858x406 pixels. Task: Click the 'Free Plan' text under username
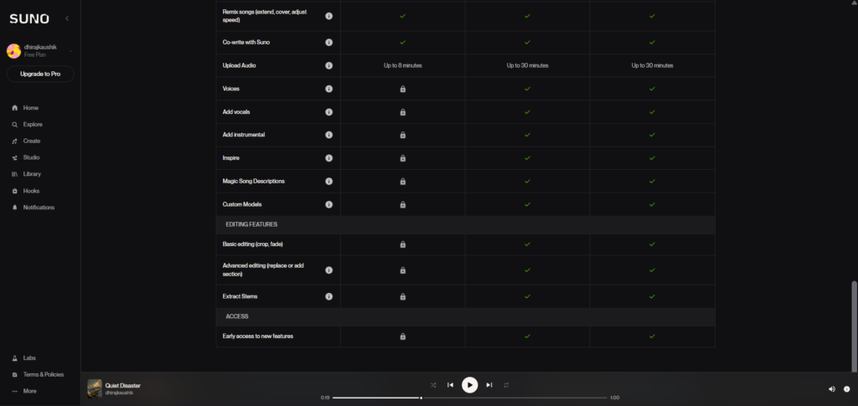point(34,55)
